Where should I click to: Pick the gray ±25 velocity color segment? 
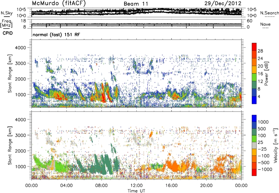(x=254, y=145)
